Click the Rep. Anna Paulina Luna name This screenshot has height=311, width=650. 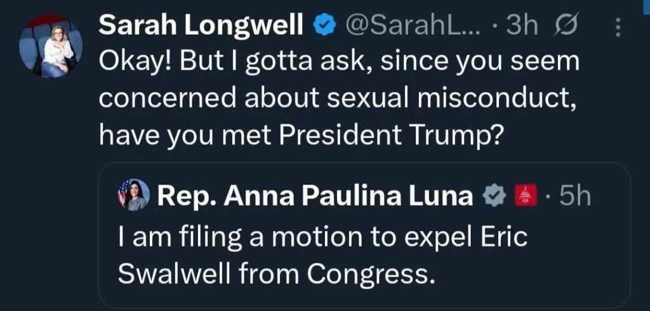click(x=315, y=196)
